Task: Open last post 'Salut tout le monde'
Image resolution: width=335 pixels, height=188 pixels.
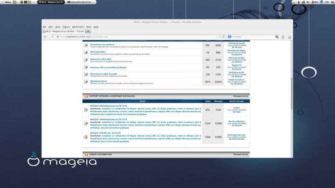Action: click(x=237, y=43)
